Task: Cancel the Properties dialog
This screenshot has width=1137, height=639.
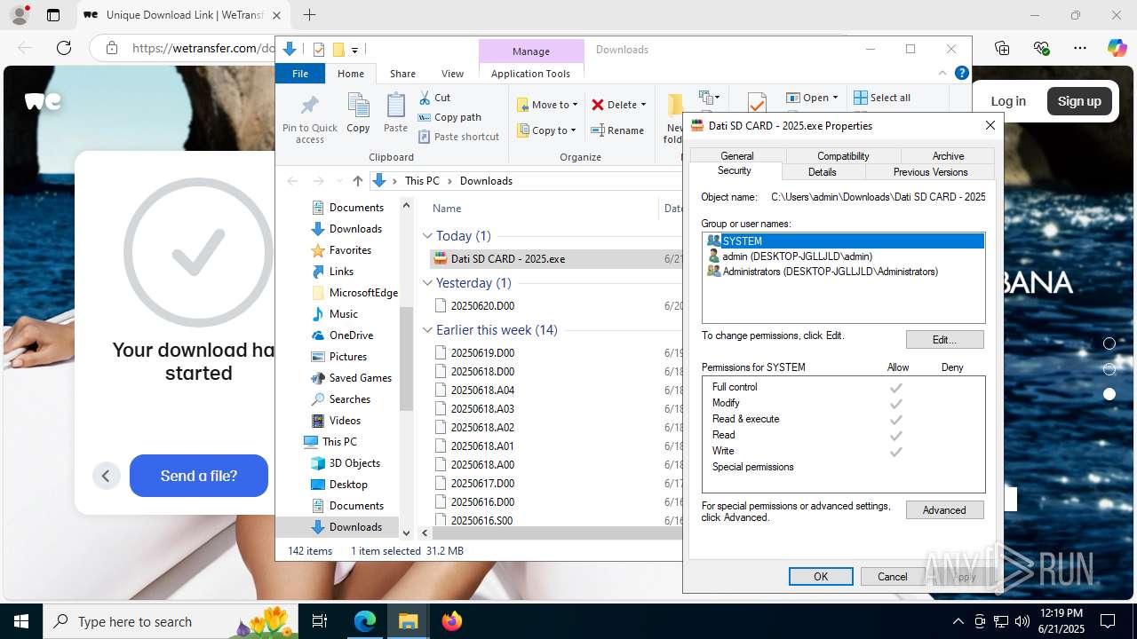Action: click(x=892, y=576)
